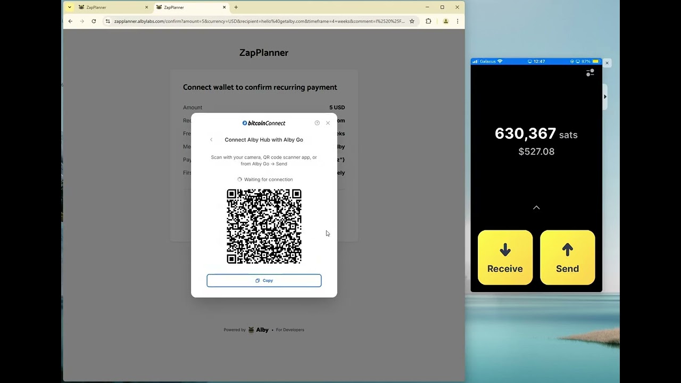Tap Receive in the Alby Go app
This screenshot has height=383, width=681.
click(505, 257)
